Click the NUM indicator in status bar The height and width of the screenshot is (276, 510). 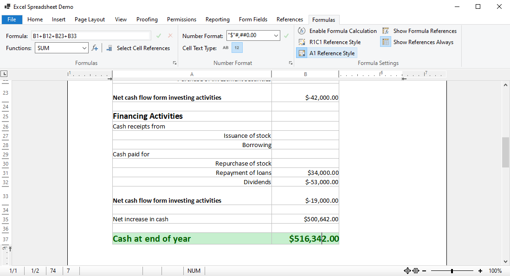point(194,271)
